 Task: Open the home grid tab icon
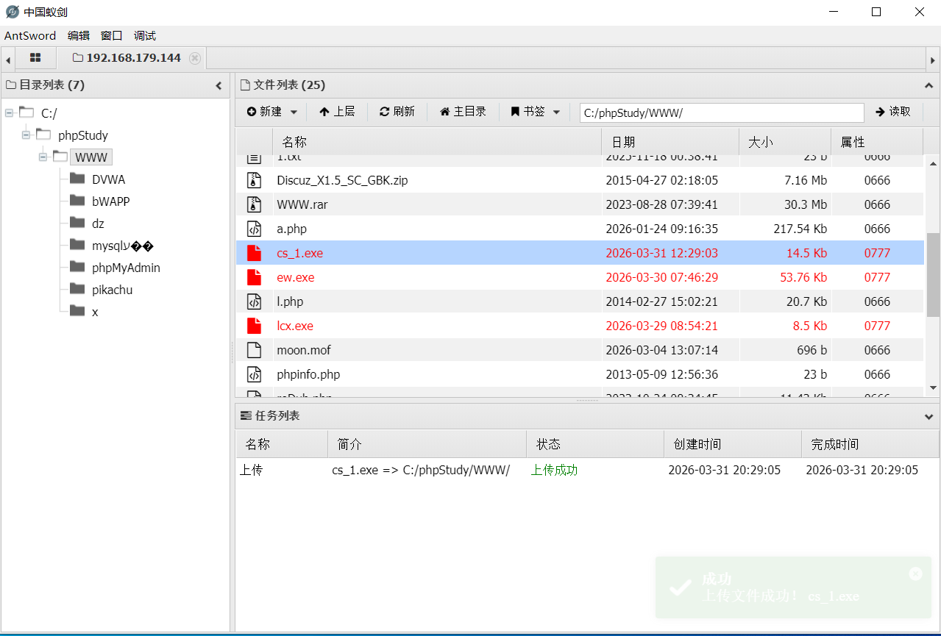(x=35, y=57)
